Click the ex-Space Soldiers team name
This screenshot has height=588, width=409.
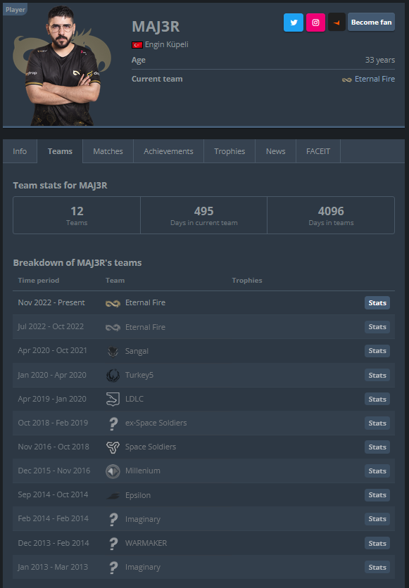156,423
